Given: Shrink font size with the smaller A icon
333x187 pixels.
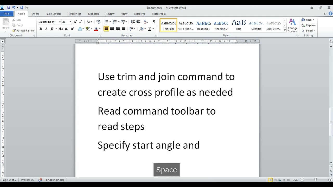Looking at the screenshot, I should [x=80, y=22].
